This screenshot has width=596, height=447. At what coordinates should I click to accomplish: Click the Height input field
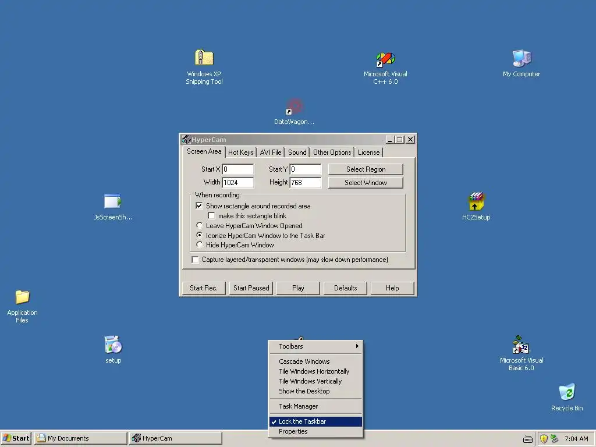pyautogui.click(x=305, y=182)
